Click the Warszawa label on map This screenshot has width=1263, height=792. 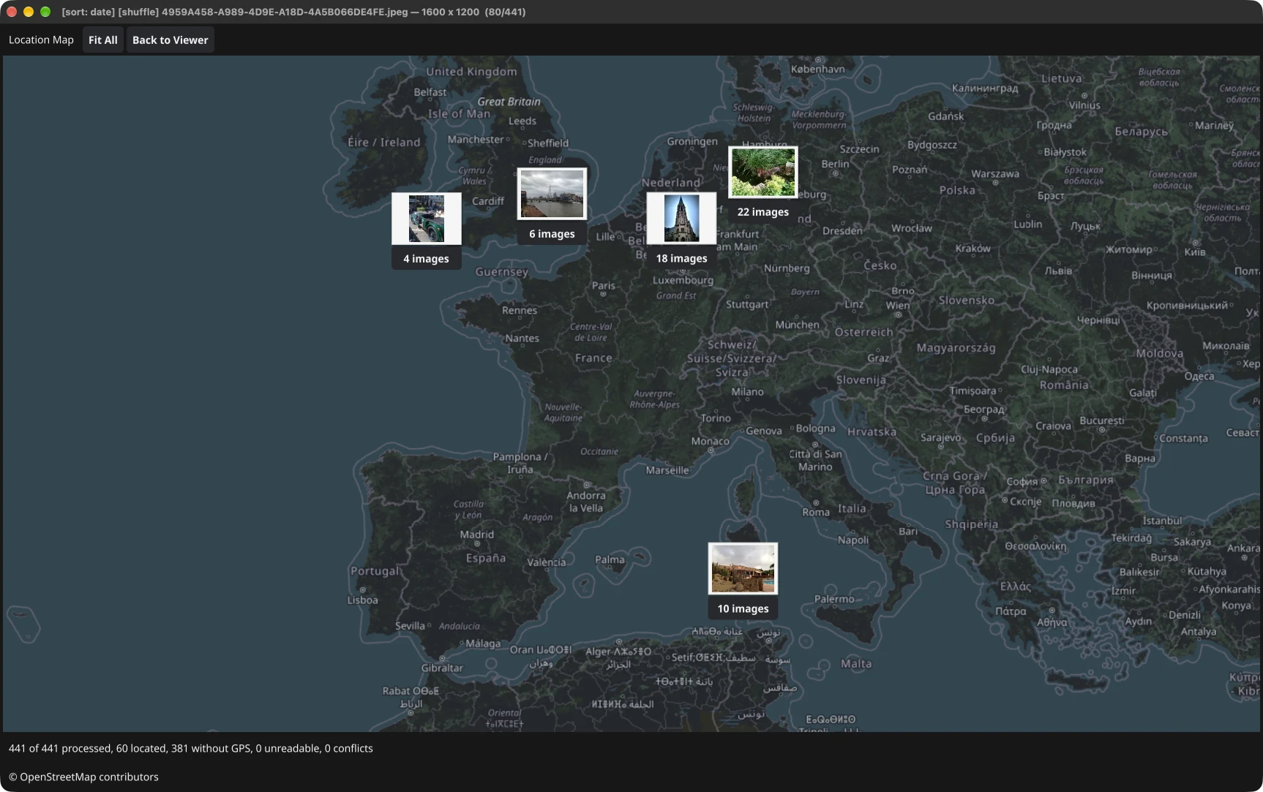995,174
